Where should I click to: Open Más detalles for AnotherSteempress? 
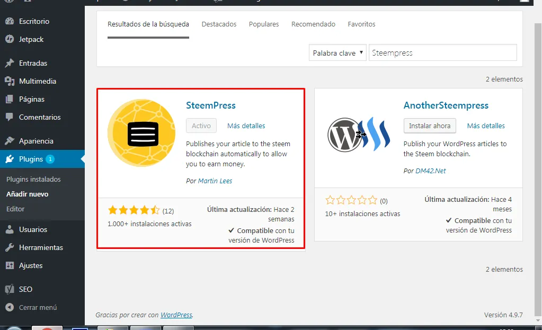pos(486,126)
